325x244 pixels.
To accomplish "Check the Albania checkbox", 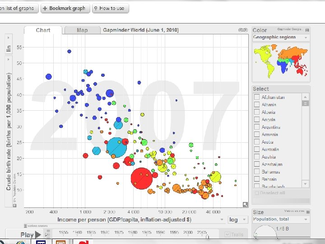I will 257,104.
